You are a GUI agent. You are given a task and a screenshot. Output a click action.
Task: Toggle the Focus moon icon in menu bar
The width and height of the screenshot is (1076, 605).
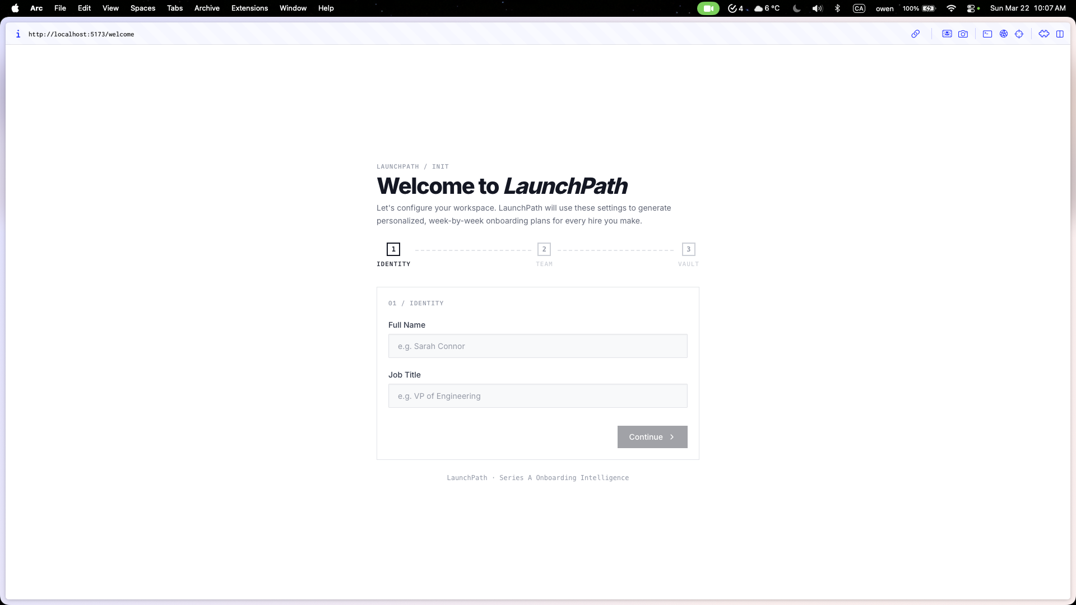[x=796, y=8]
